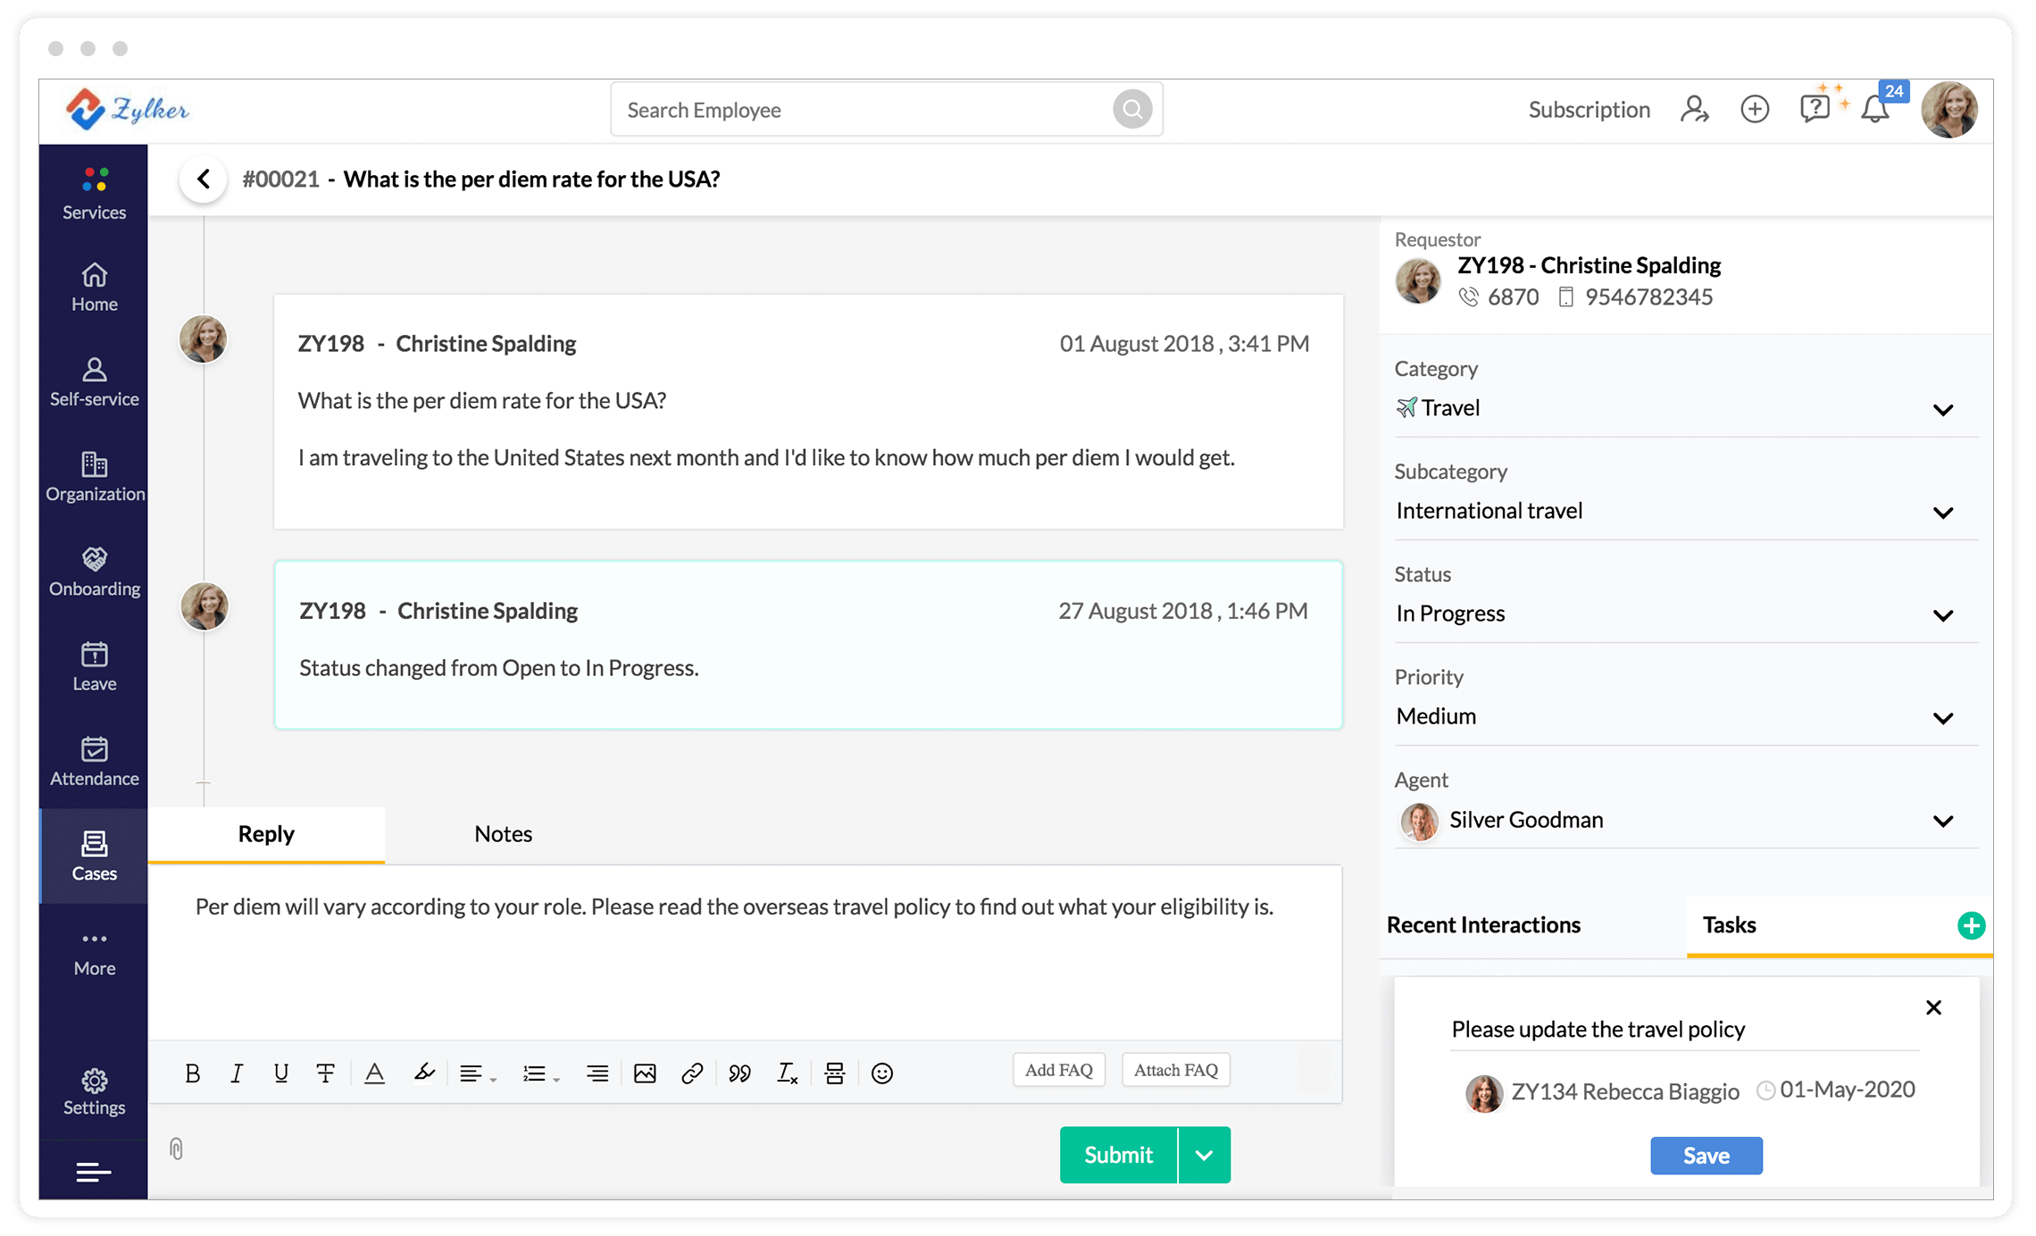The image size is (2036, 1236).
Task: Apply bold formatting
Action: [192, 1073]
